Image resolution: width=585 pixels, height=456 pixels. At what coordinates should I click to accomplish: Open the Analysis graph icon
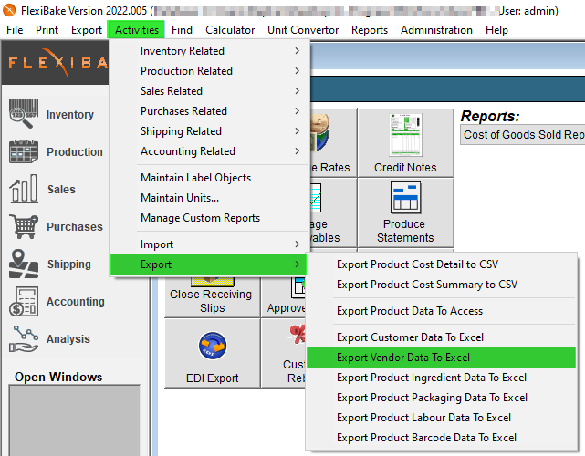click(24, 338)
